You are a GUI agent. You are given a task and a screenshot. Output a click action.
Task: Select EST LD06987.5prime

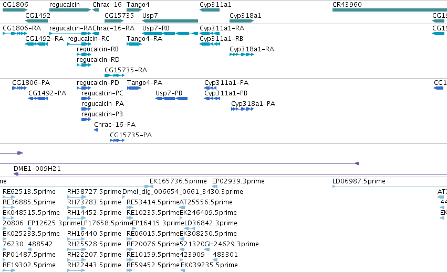click(x=359, y=181)
